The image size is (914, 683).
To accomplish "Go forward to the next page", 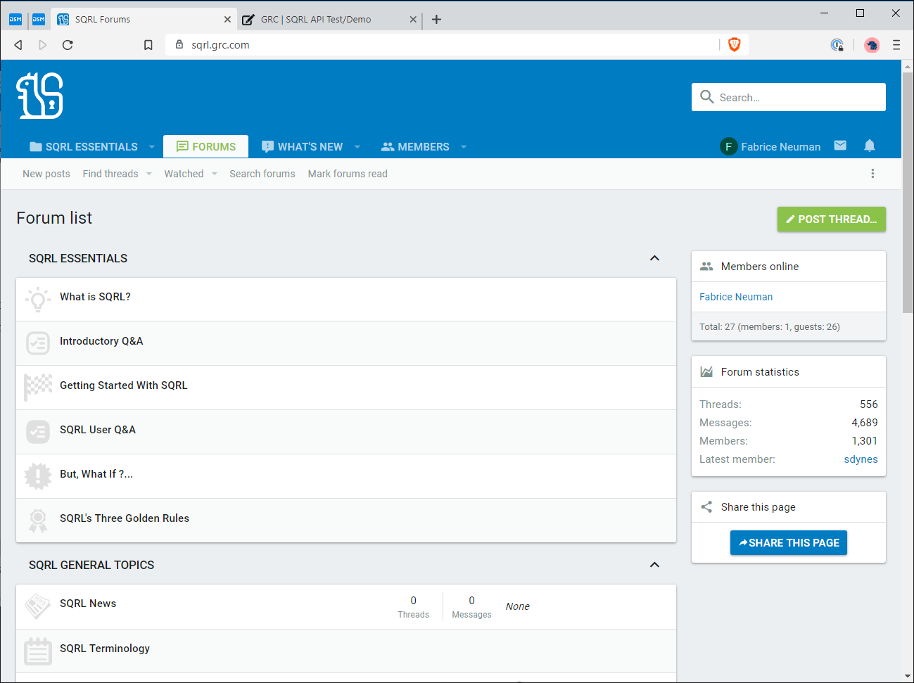I will coord(43,45).
